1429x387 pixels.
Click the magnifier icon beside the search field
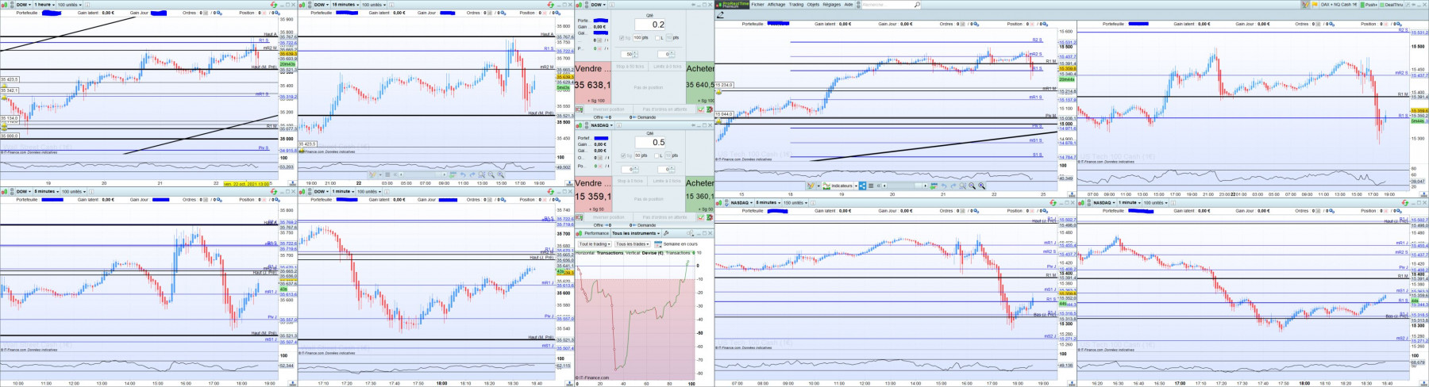tap(917, 5)
